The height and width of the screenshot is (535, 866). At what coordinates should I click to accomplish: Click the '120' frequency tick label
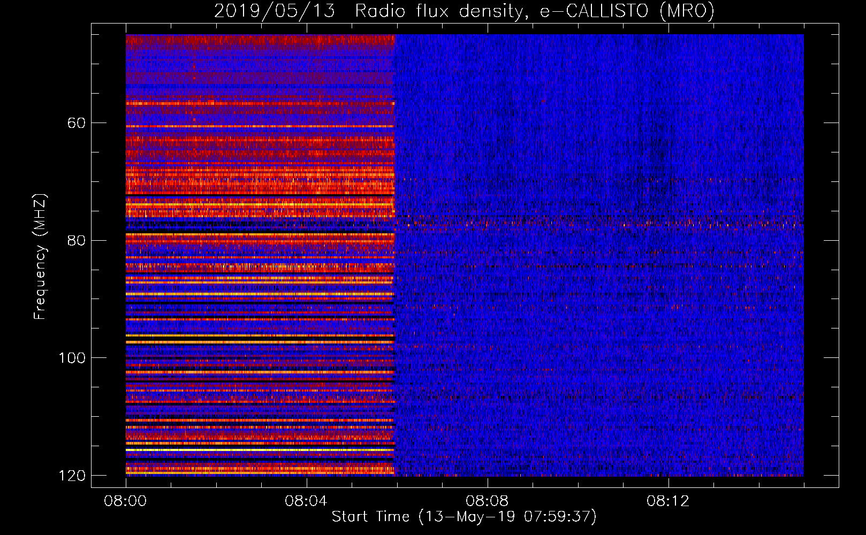coord(72,476)
